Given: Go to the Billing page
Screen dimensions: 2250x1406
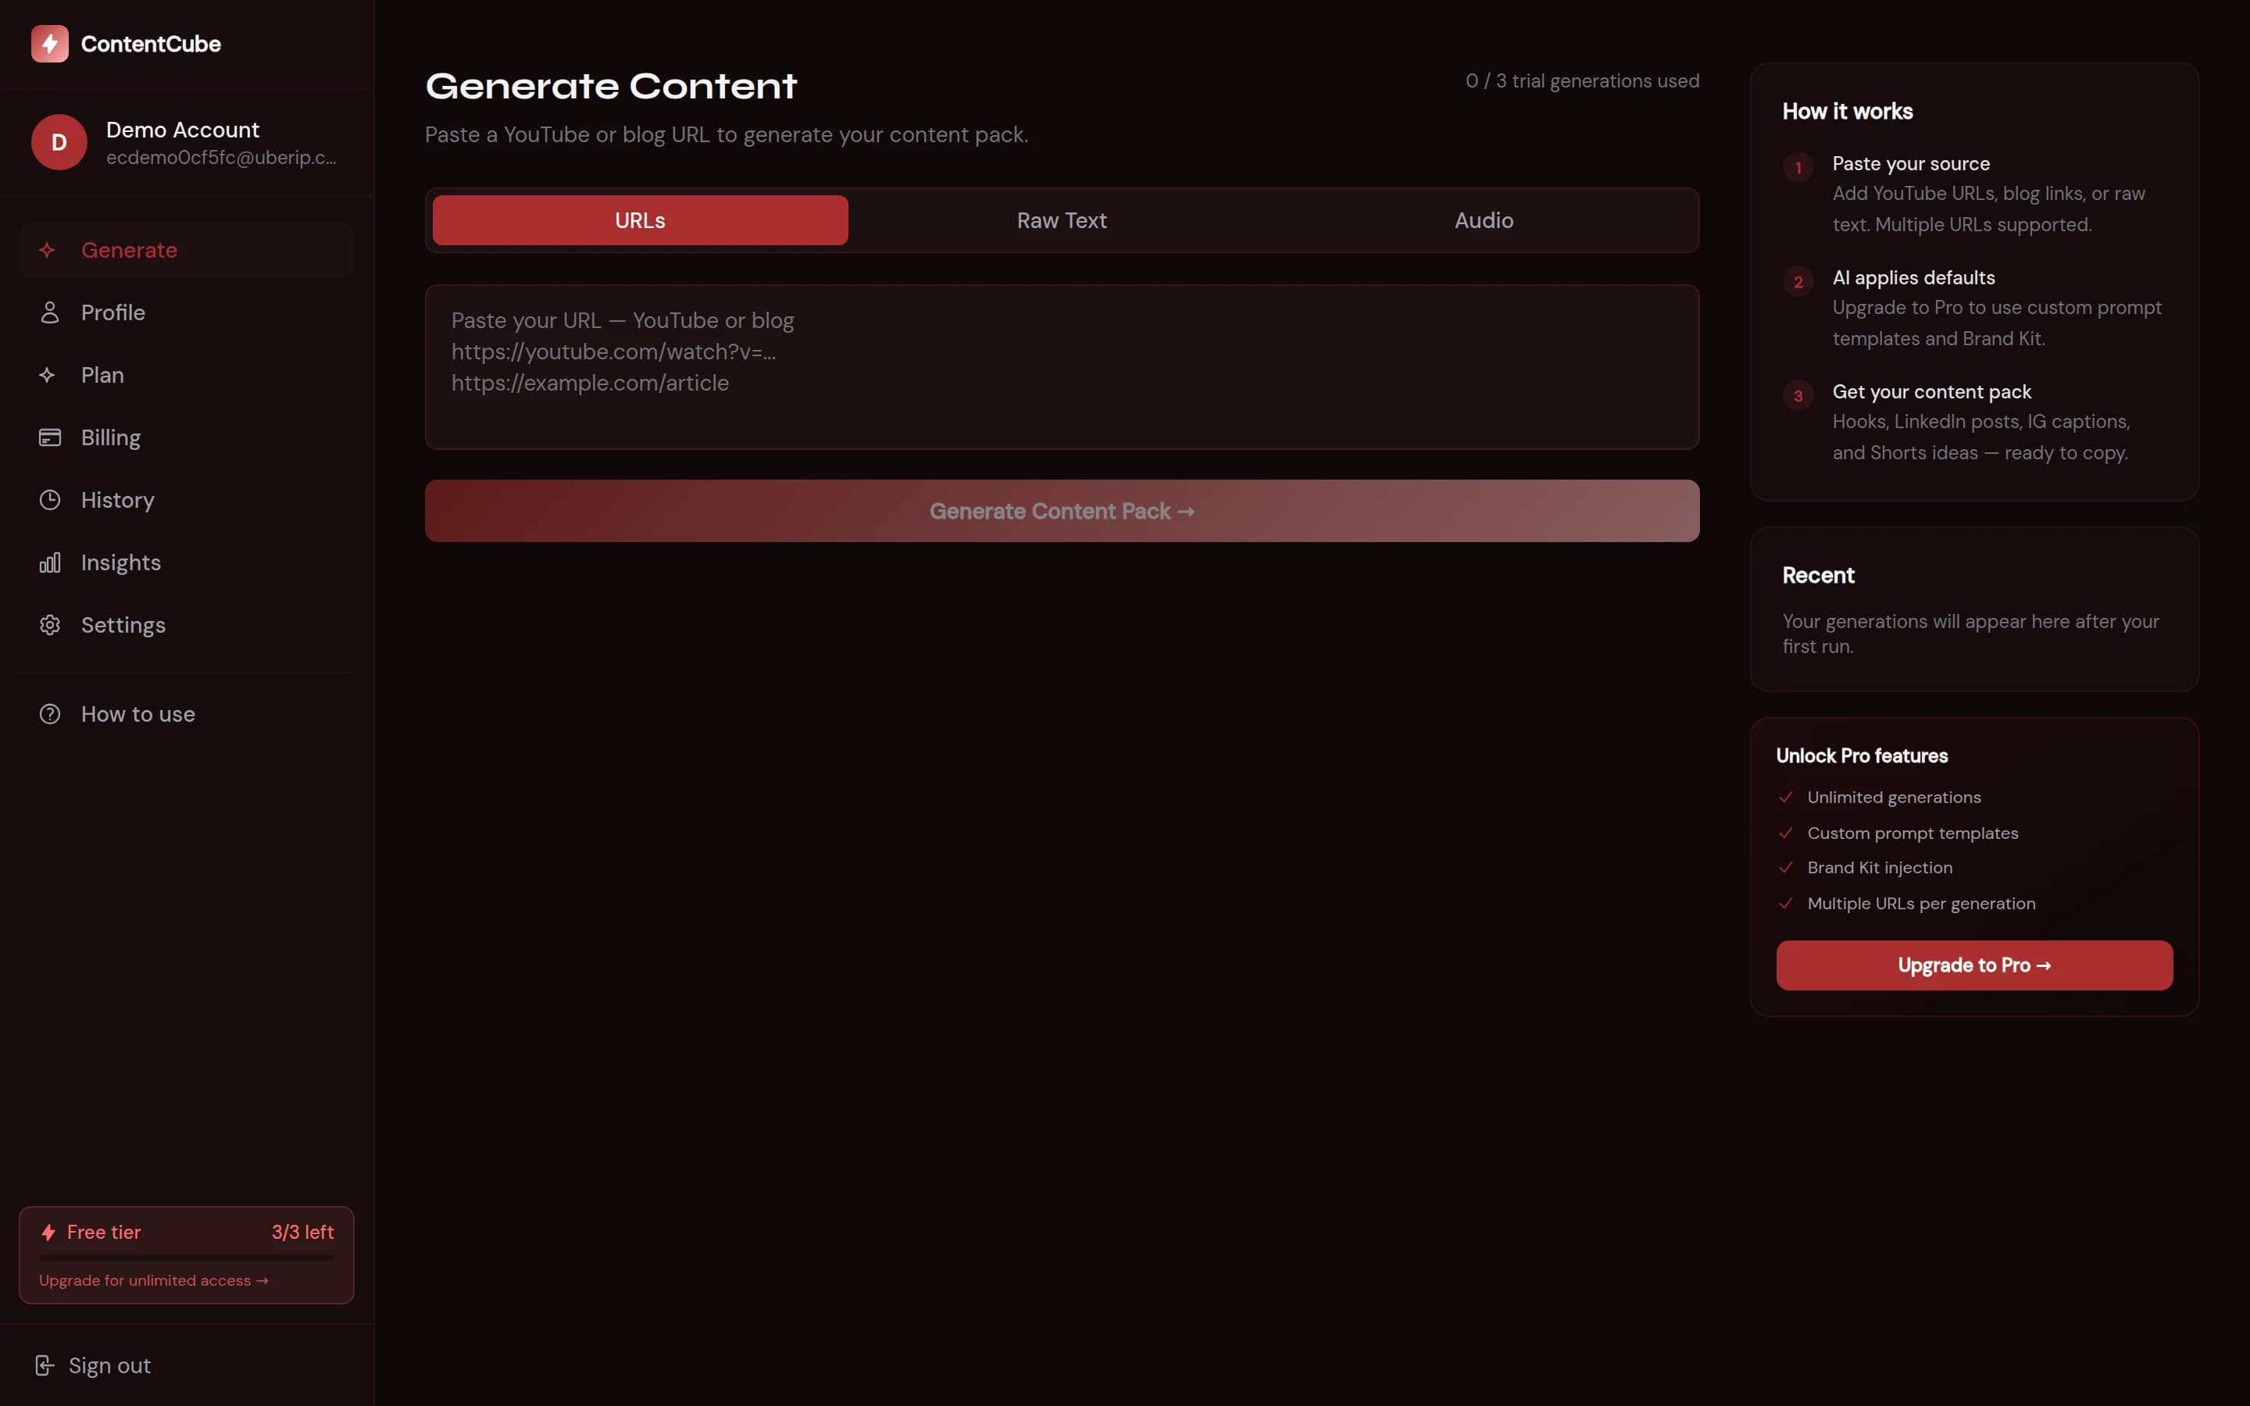Looking at the screenshot, I should click(186, 437).
